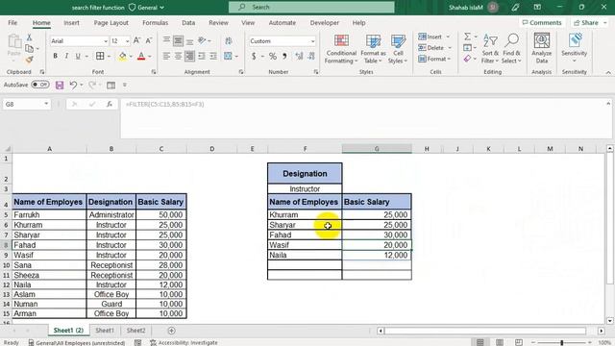615x346 pixels.
Task: Open the font name Arial dropdown
Action: (106, 41)
